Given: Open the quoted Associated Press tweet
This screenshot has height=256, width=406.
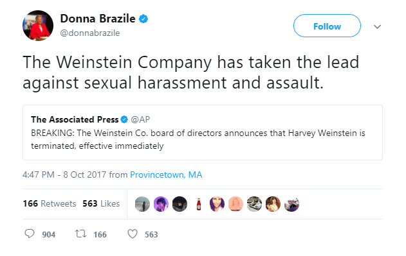Looking at the screenshot, I should click(x=203, y=133).
